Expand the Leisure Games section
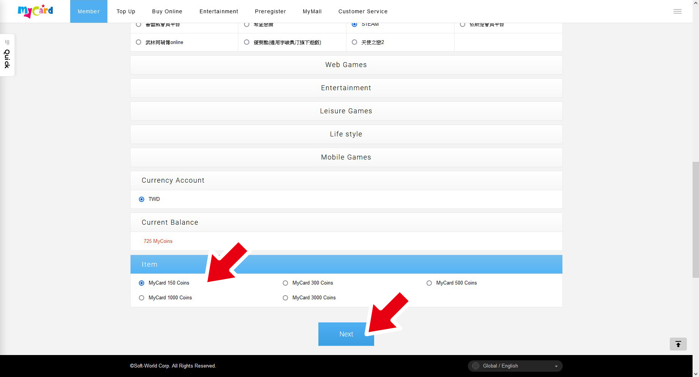The image size is (699, 377). click(x=346, y=111)
